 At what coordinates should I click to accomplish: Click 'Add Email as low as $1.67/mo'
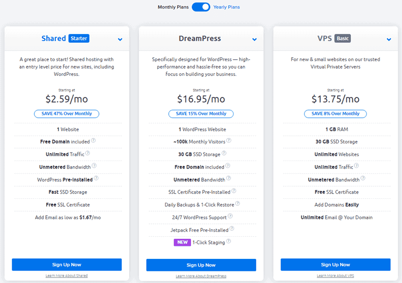pos(68,217)
